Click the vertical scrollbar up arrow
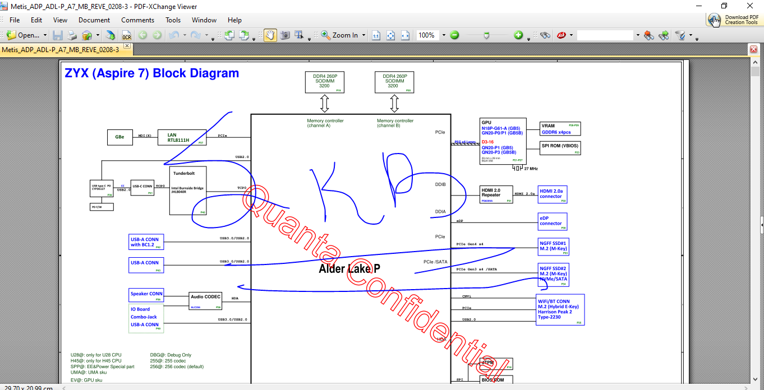The width and height of the screenshot is (764, 390). click(754, 62)
